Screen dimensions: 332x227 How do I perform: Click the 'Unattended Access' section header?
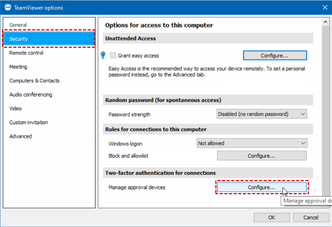208,39
